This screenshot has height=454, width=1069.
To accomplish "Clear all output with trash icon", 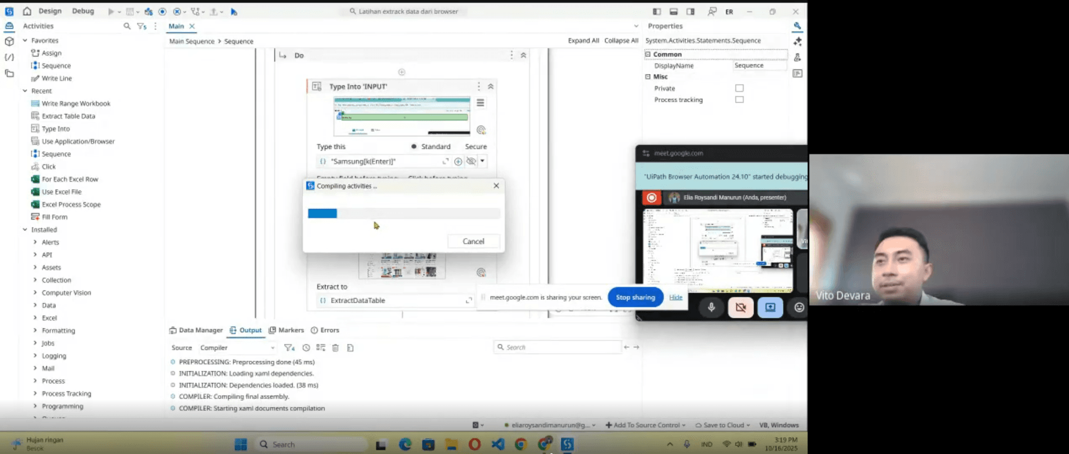I will (335, 348).
